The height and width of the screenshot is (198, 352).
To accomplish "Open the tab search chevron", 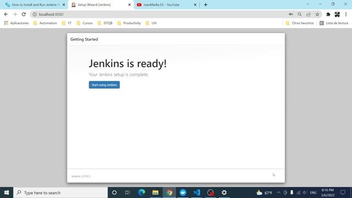I will 308,4.
